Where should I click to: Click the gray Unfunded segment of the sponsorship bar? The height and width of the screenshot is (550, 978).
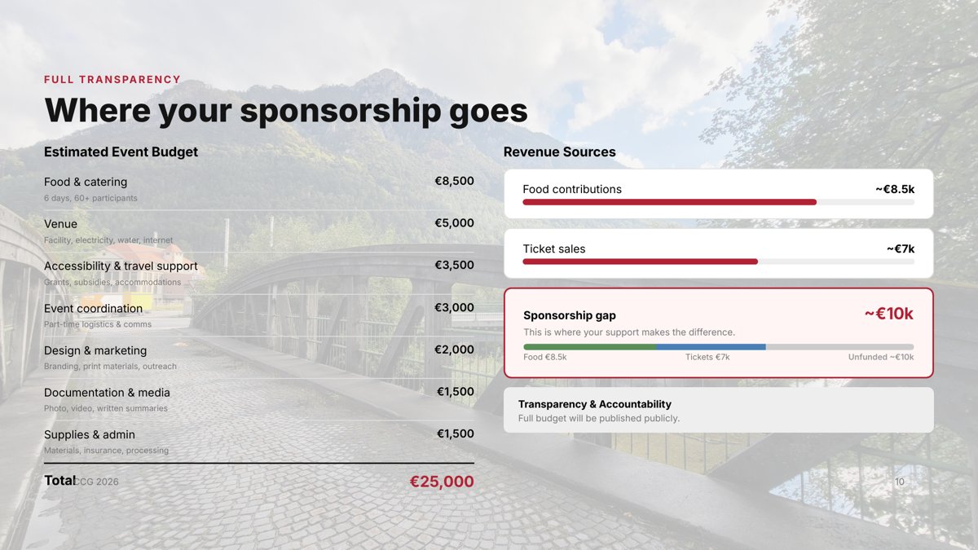pyautogui.click(x=839, y=347)
